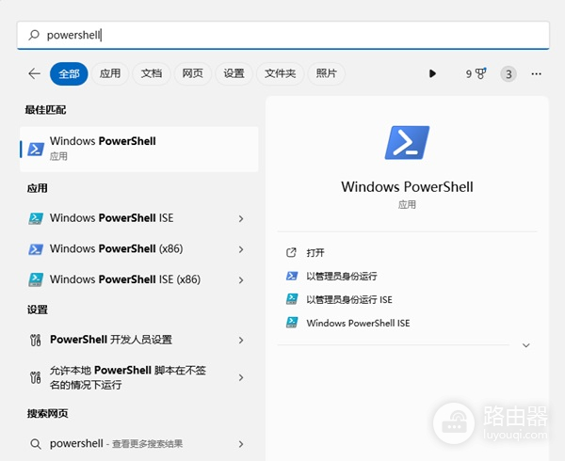Choose 以管理员身份运行 action
The width and height of the screenshot is (565, 461).
point(342,276)
